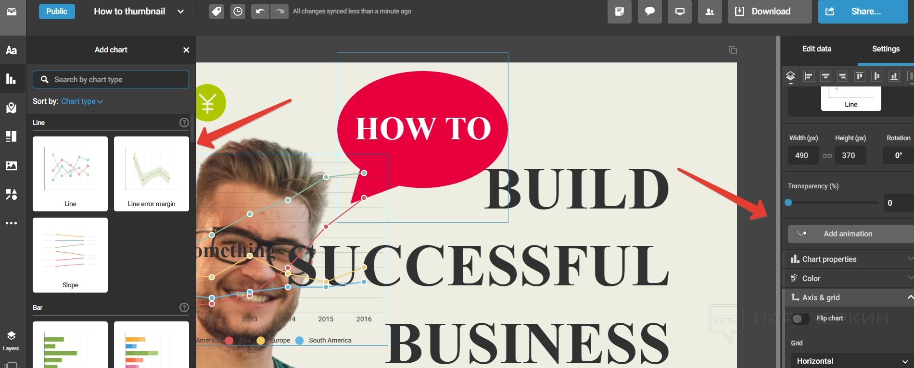Open the chart tool in the left sidebar
914x368 pixels.
click(x=12, y=79)
